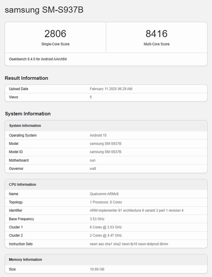Click the 2806 single-core score number
This screenshot has height=277, width=212.
[55, 34]
